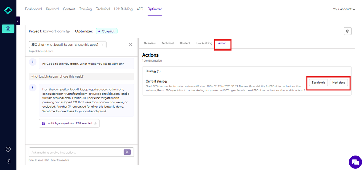Image resolution: width=364 pixels, height=170 pixels.
Task: Open the Overview tab
Action: [x=150, y=43]
